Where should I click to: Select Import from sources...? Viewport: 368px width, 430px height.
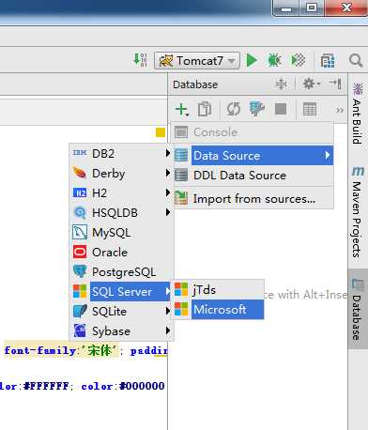[x=253, y=198]
